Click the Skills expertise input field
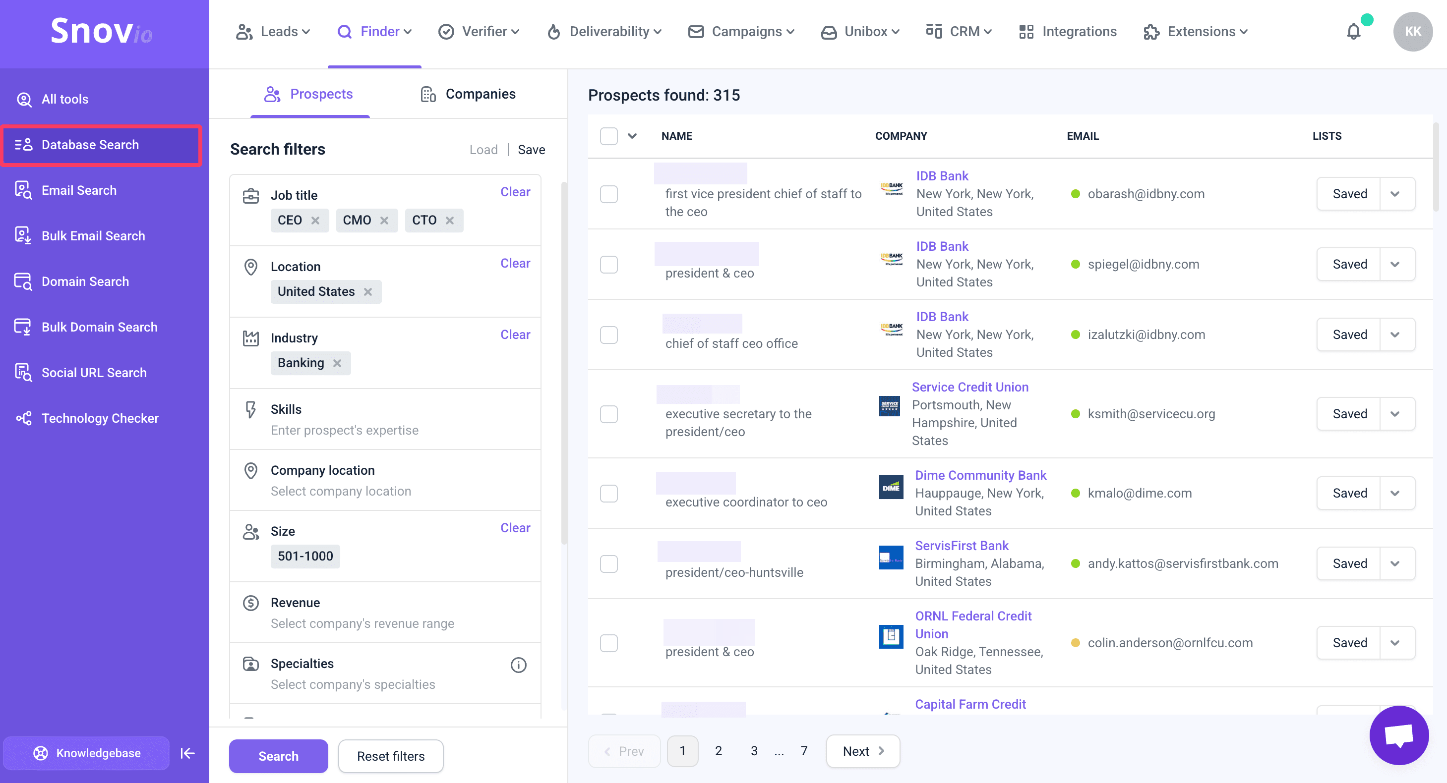Screen dimensions: 1447x783 (x=344, y=431)
